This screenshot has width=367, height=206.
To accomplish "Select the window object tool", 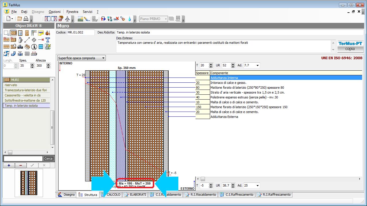I will point(20,33).
